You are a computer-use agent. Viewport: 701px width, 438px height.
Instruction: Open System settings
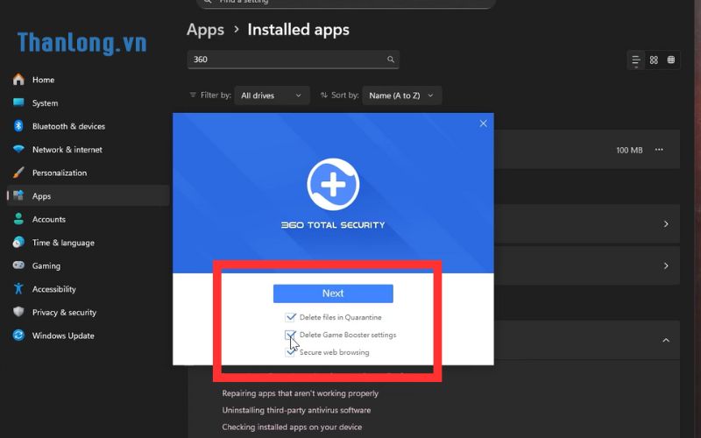click(x=45, y=102)
